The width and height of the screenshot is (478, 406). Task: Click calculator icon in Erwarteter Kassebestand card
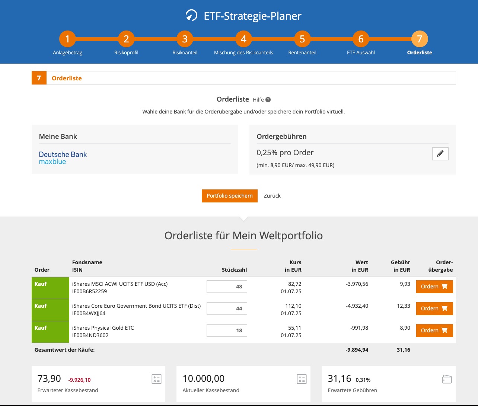click(156, 379)
